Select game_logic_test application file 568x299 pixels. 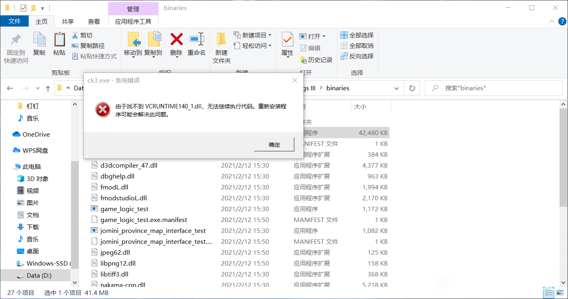124,209
